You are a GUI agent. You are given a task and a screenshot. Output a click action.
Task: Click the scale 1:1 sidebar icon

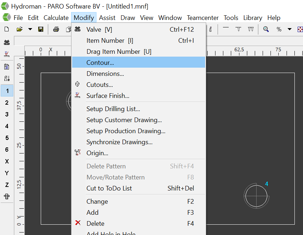[7, 78]
